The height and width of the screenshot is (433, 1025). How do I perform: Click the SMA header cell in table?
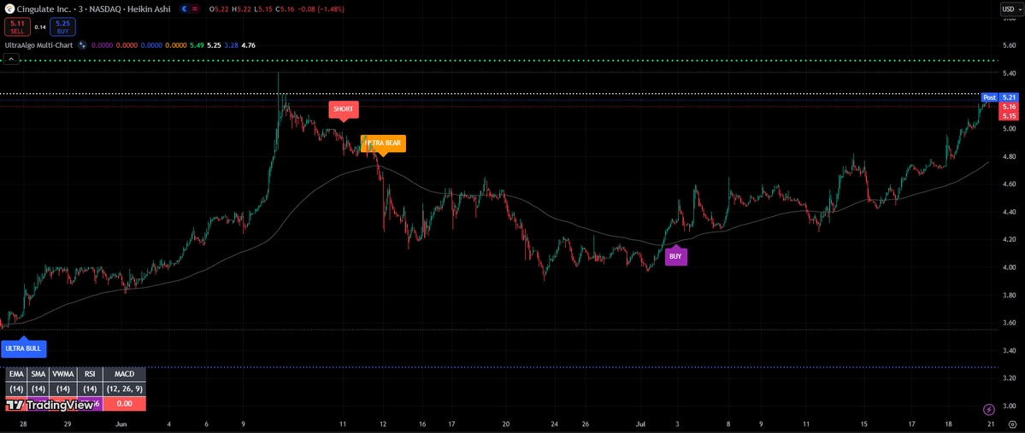[38, 374]
